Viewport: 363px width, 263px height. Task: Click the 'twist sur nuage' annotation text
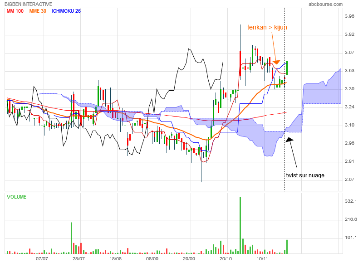pyautogui.click(x=305, y=175)
